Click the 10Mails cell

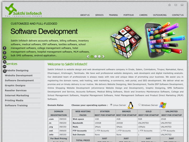[149, 127]
